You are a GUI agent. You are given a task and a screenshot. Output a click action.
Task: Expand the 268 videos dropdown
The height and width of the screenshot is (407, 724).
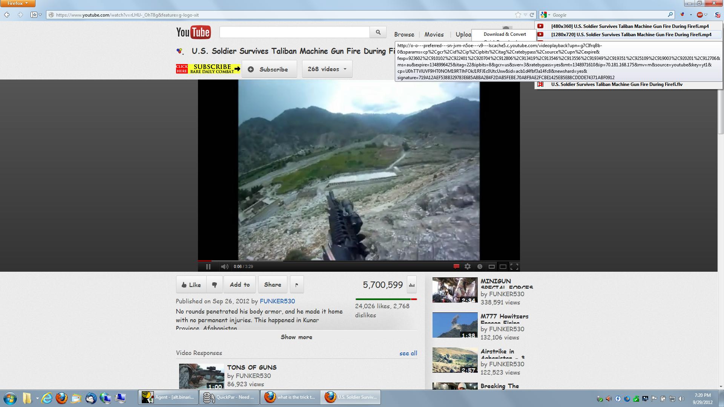coord(327,69)
